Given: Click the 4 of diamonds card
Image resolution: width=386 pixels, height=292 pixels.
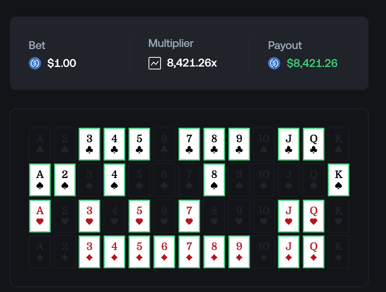Looking at the screenshot, I should point(114,252).
